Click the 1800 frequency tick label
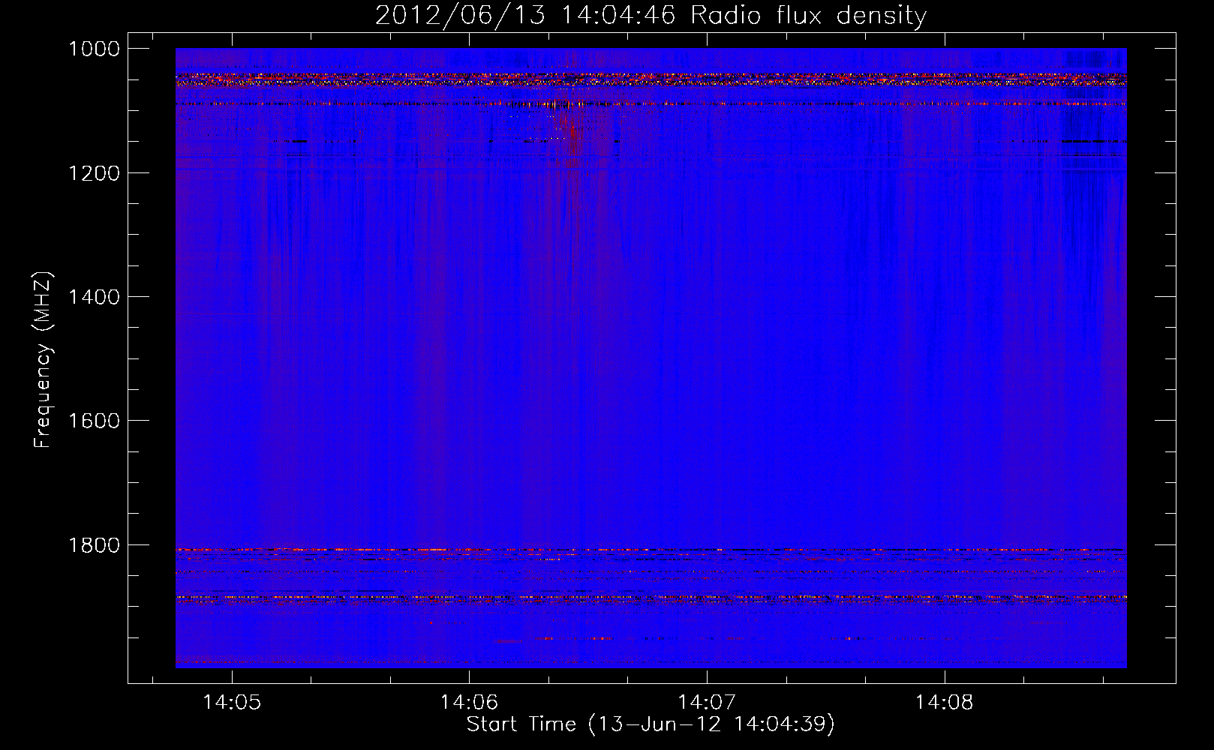 tap(94, 545)
